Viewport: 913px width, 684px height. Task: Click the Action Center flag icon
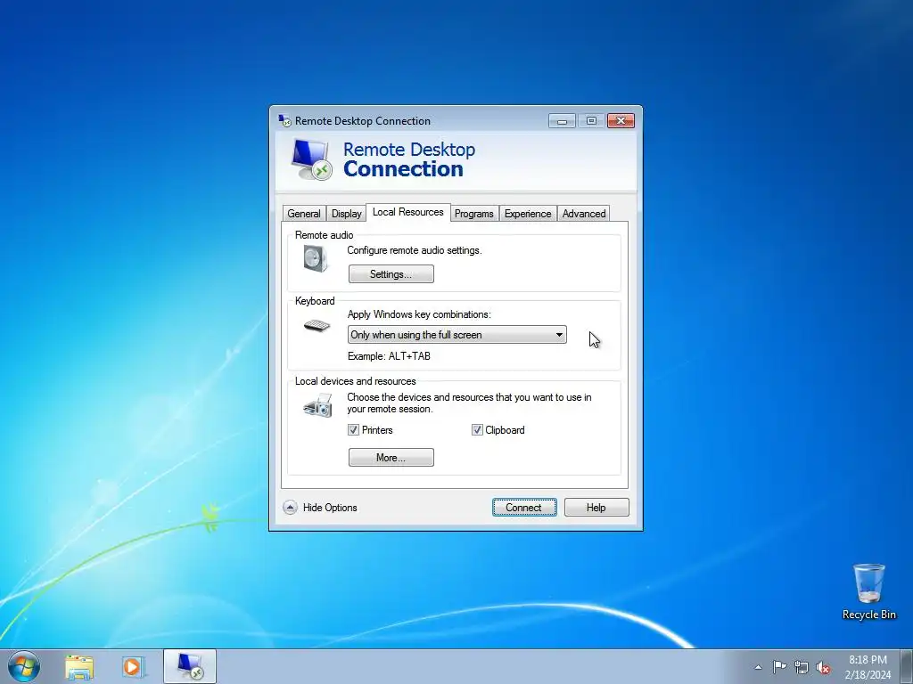click(x=779, y=666)
